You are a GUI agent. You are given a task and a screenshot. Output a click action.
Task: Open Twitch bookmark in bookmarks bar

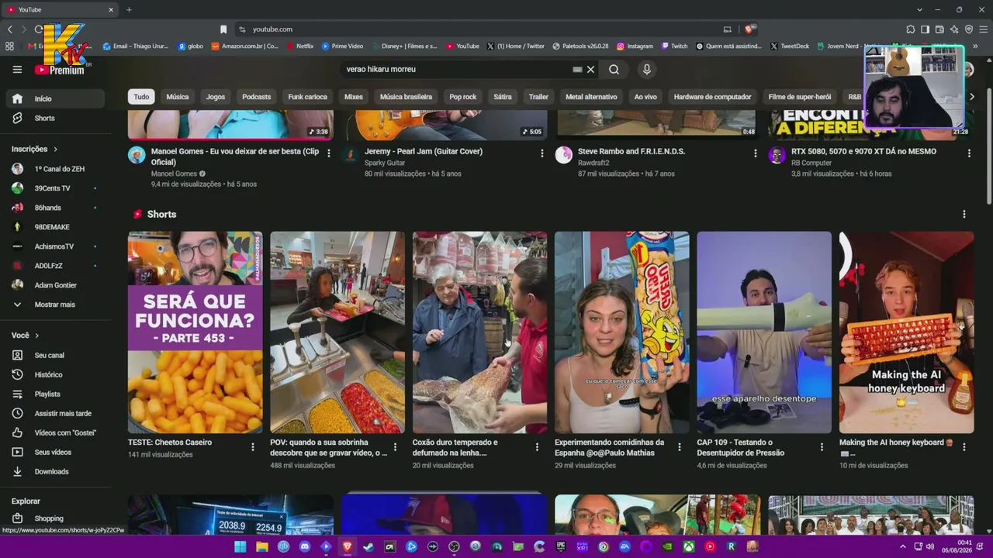(x=674, y=46)
